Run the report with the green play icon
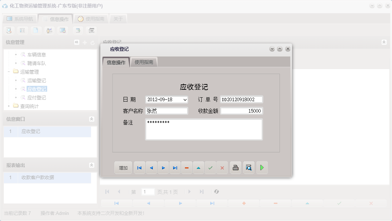Viewport: 392px width, 221px height. [x=262, y=167]
